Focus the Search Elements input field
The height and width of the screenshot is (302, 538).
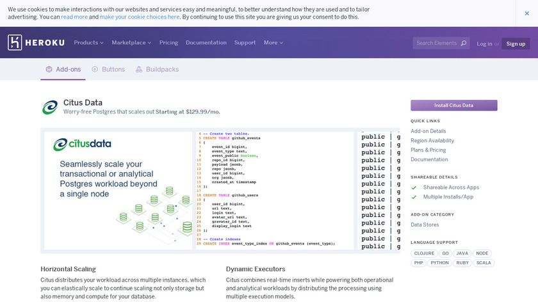[x=437, y=43]
